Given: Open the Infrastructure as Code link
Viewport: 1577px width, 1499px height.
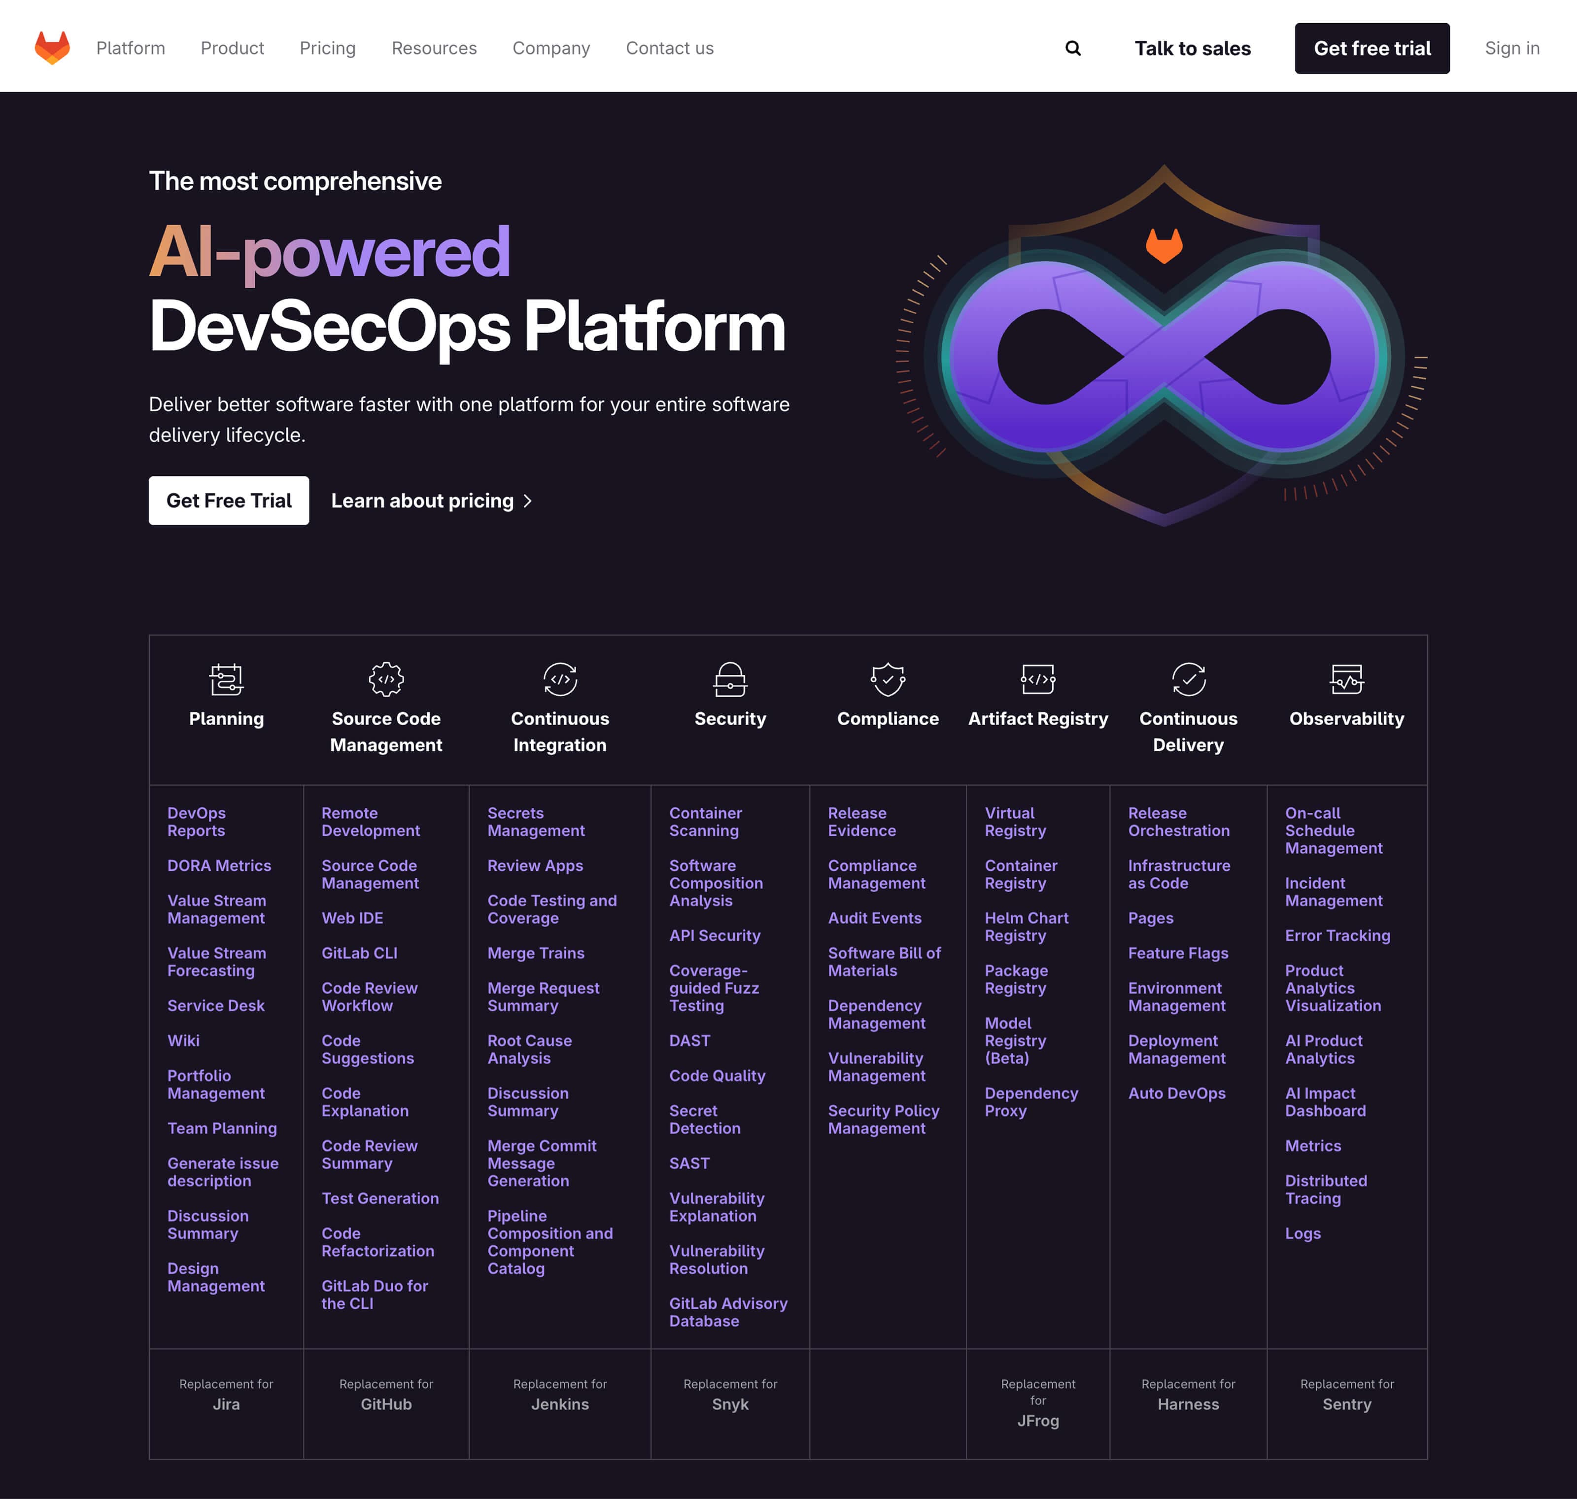Looking at the screenshot, I should [1179, 874].
